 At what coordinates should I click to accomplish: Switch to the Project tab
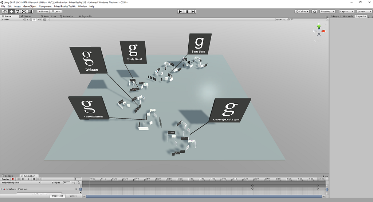(x=335, y=16)
